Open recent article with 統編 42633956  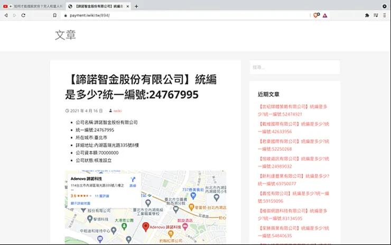click(293, 128)
